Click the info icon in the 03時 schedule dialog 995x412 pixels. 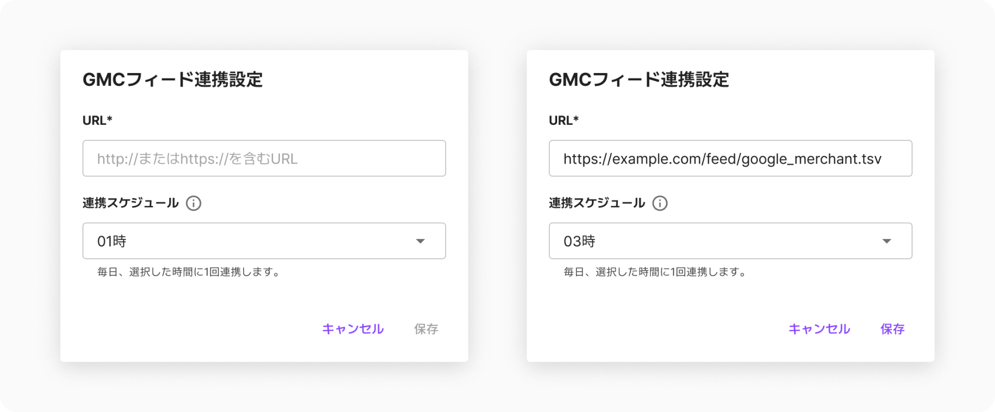point(660,203)
